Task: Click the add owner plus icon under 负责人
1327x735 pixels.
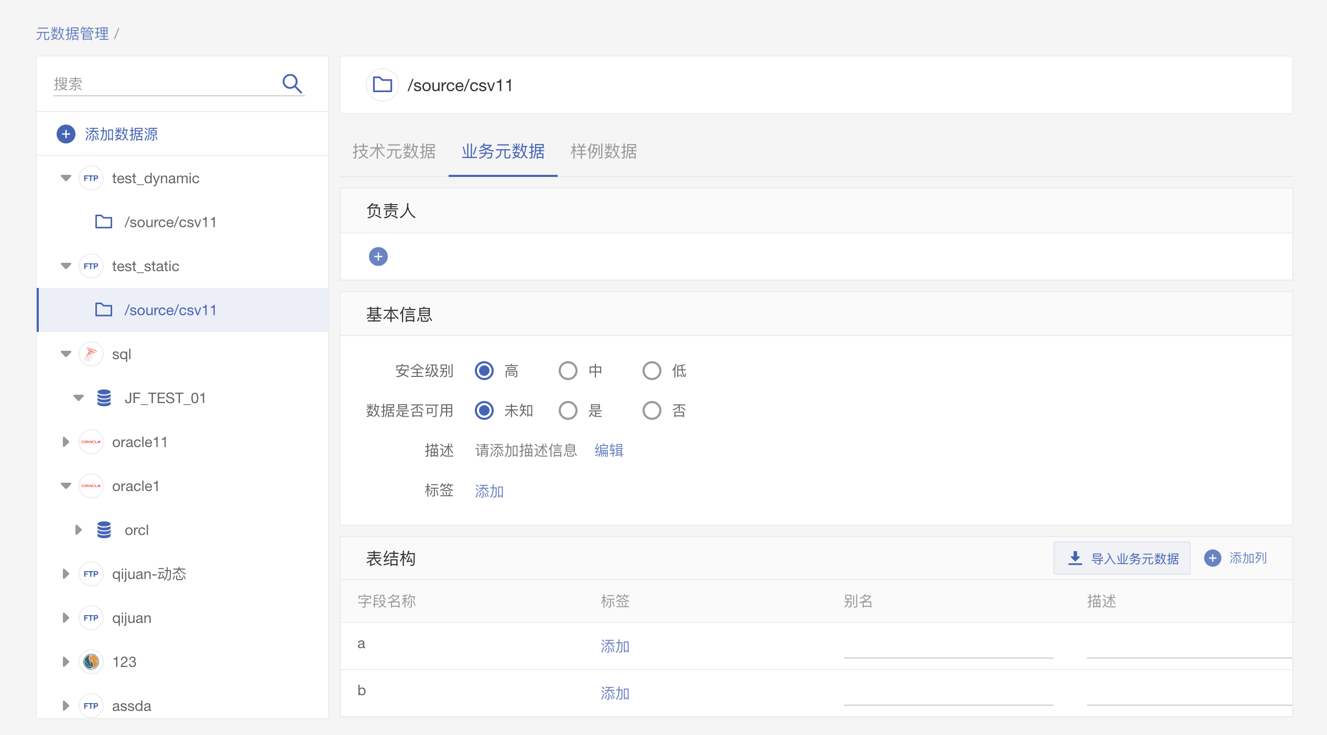Action: click(378, 257)
